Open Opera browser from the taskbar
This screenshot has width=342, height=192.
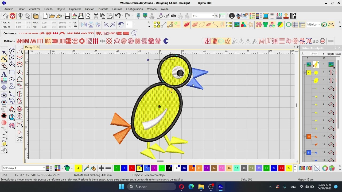pyautogui.click(x=182, y=187)
